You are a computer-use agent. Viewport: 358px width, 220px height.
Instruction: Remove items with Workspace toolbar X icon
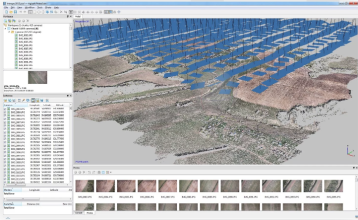(x=27, y=21)
